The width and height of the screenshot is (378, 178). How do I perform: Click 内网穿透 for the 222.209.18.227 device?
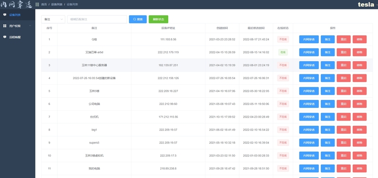coord(309,91)
